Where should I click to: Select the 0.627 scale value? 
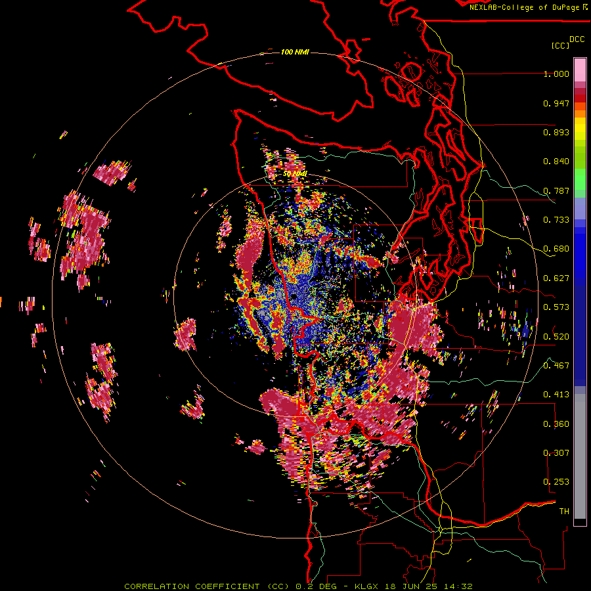click(556, 278)
